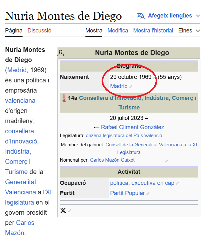Switch to the Discussió tab
Image resolution: width=208 pixels, height=237 pixels.
tap(39, 31)
